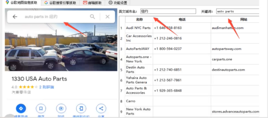268x118 pixels.
Task: Open the 邮箱抓取 tab
Action: pos(92,3)
